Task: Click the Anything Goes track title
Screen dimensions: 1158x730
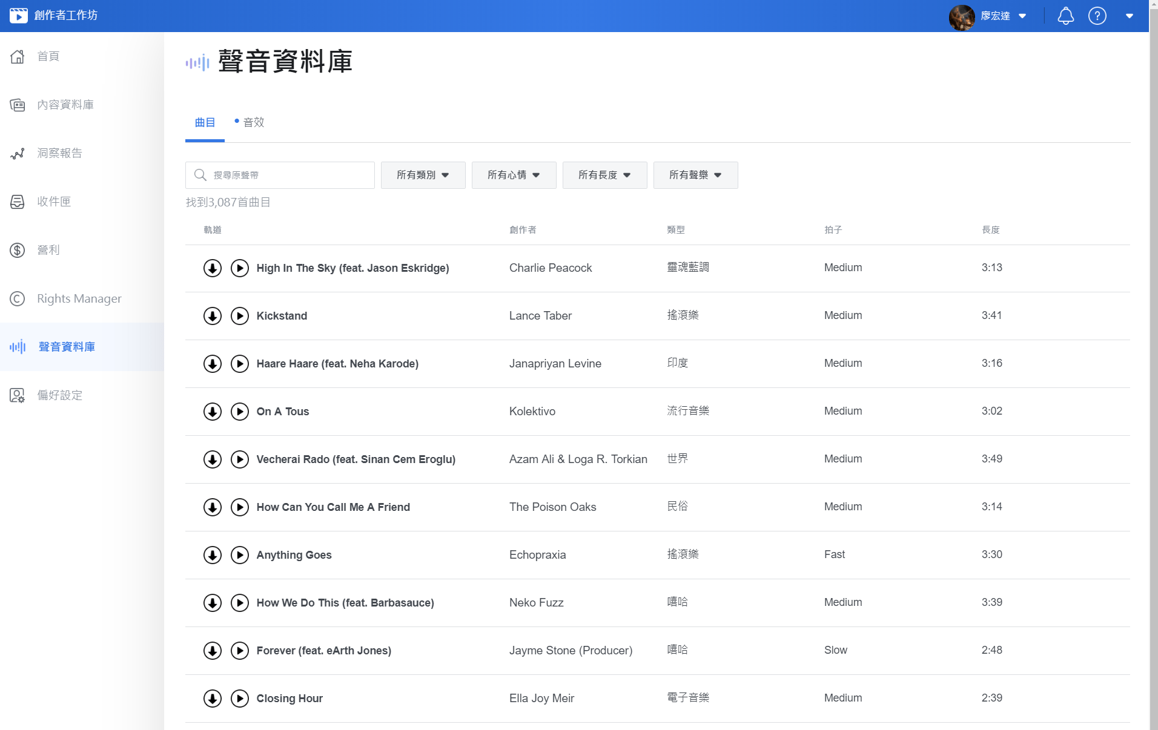Action: click(294, 555)
